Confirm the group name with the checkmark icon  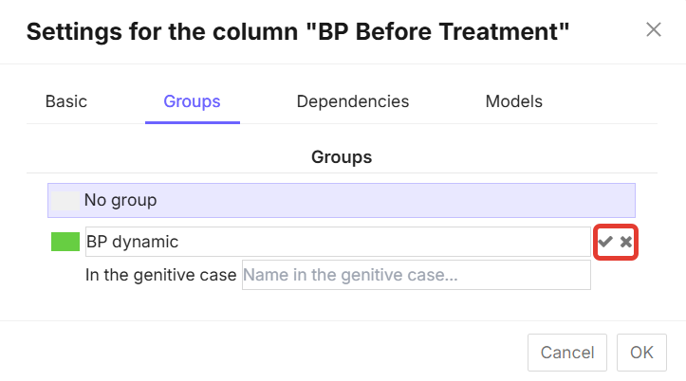click(x=604, y=243)
